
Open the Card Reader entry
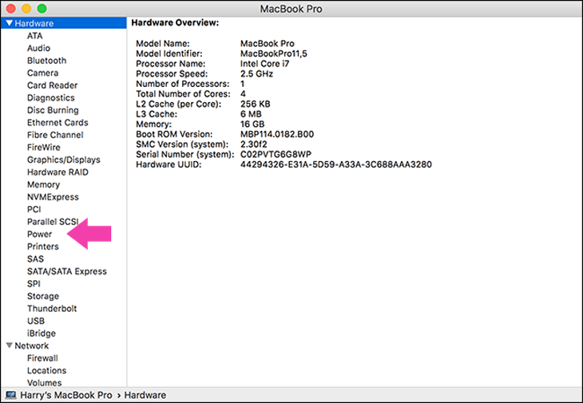pyautogui.click(x=53, y=85)
